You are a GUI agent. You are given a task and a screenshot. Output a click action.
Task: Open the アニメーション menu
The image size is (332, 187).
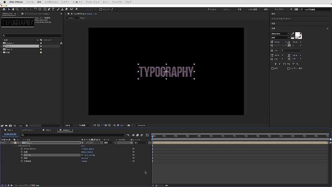tap(93, 2)
